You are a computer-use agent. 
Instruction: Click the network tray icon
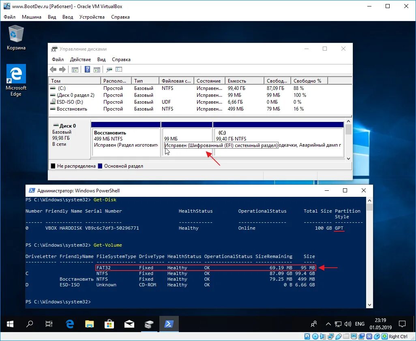coord(338,324)
